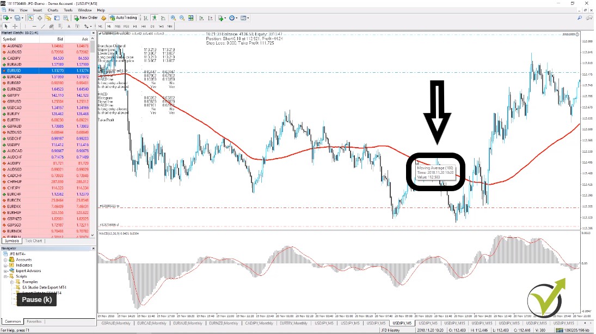The width and height of the screenshot is (596, 334).
Task: Select the Fibonacci retracement drawing tool
Action: pos(60,25)
